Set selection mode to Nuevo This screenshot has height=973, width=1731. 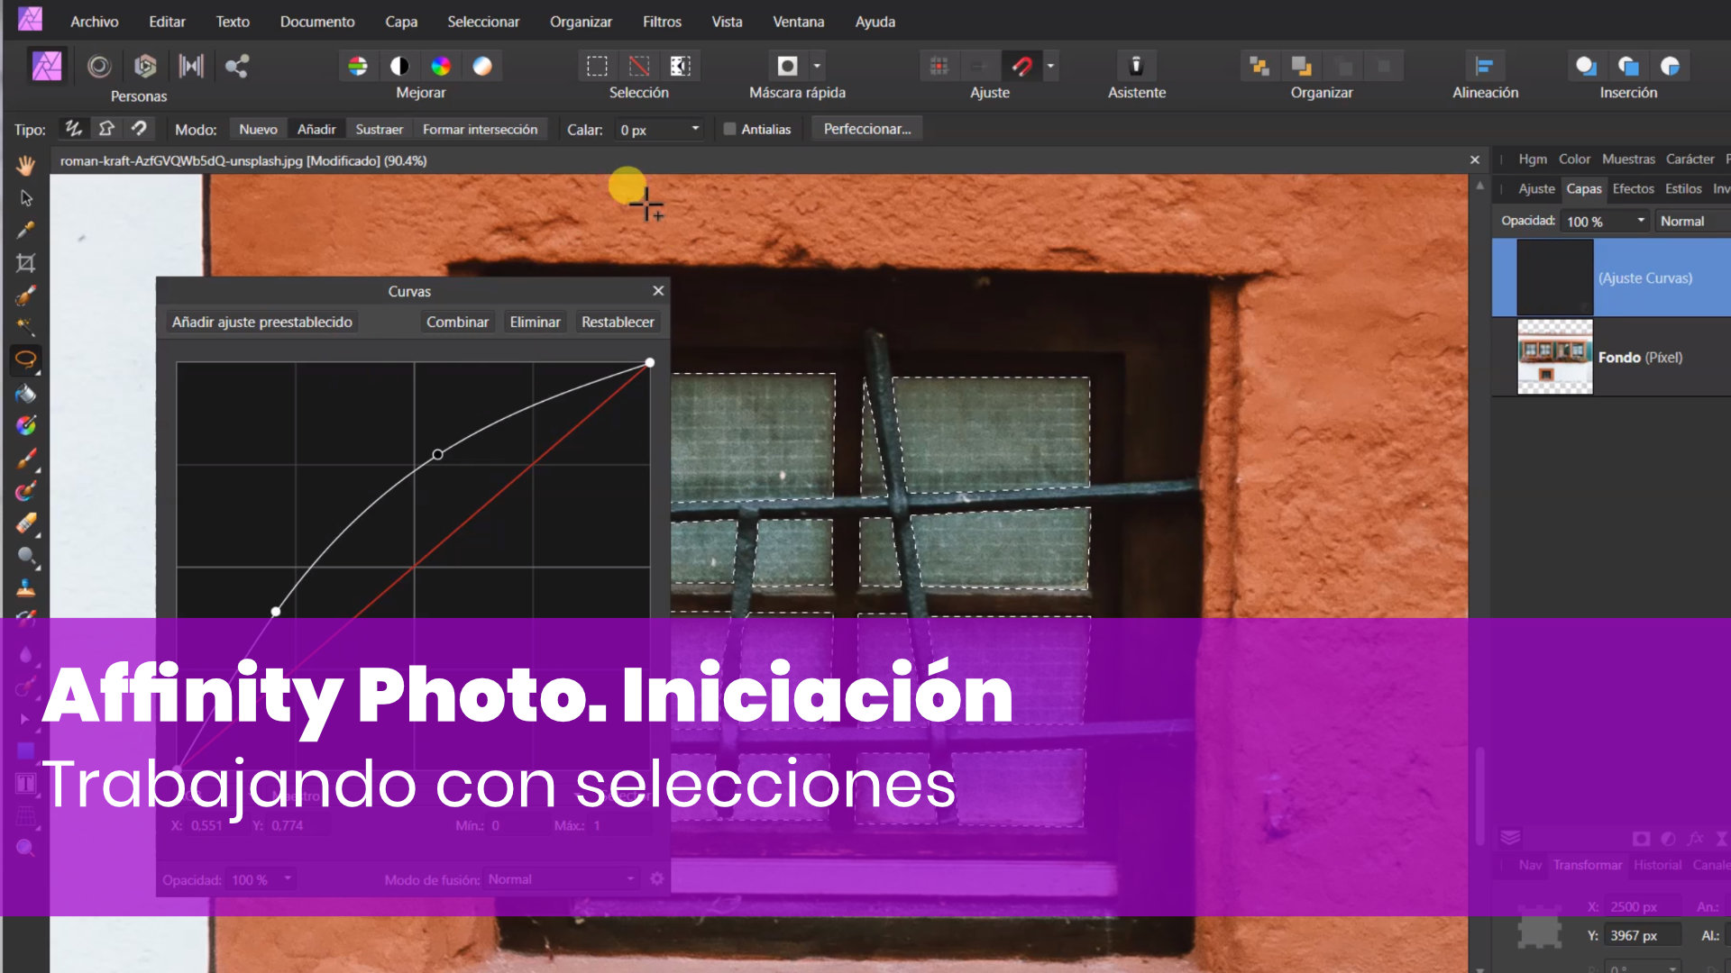[258, 129]
